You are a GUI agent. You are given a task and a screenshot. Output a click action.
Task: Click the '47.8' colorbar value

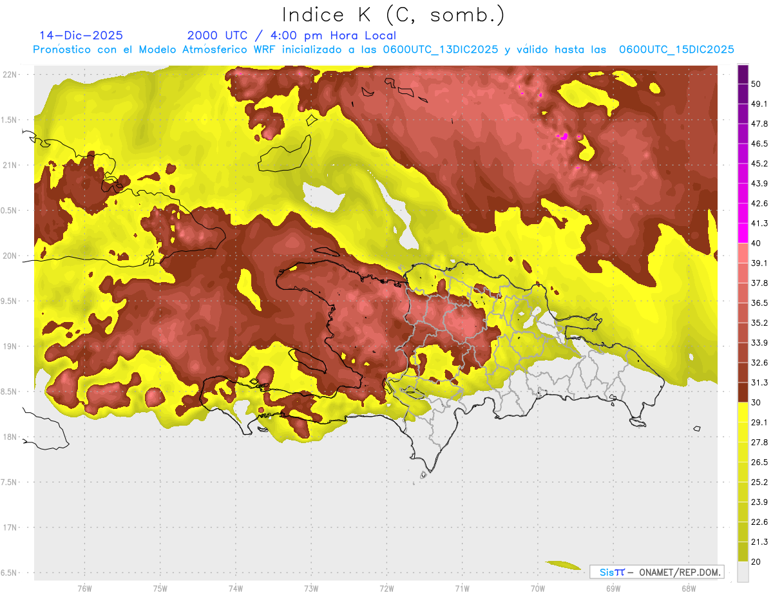(x=759, y=124)
